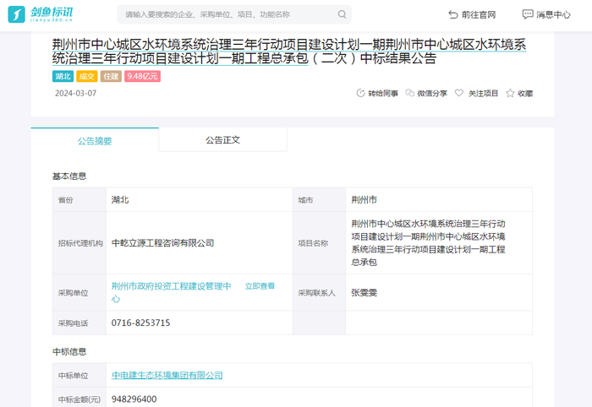This screenshot has width=592, height=407.
Task: Select the 省份 label cell
Action: point(79,200)
